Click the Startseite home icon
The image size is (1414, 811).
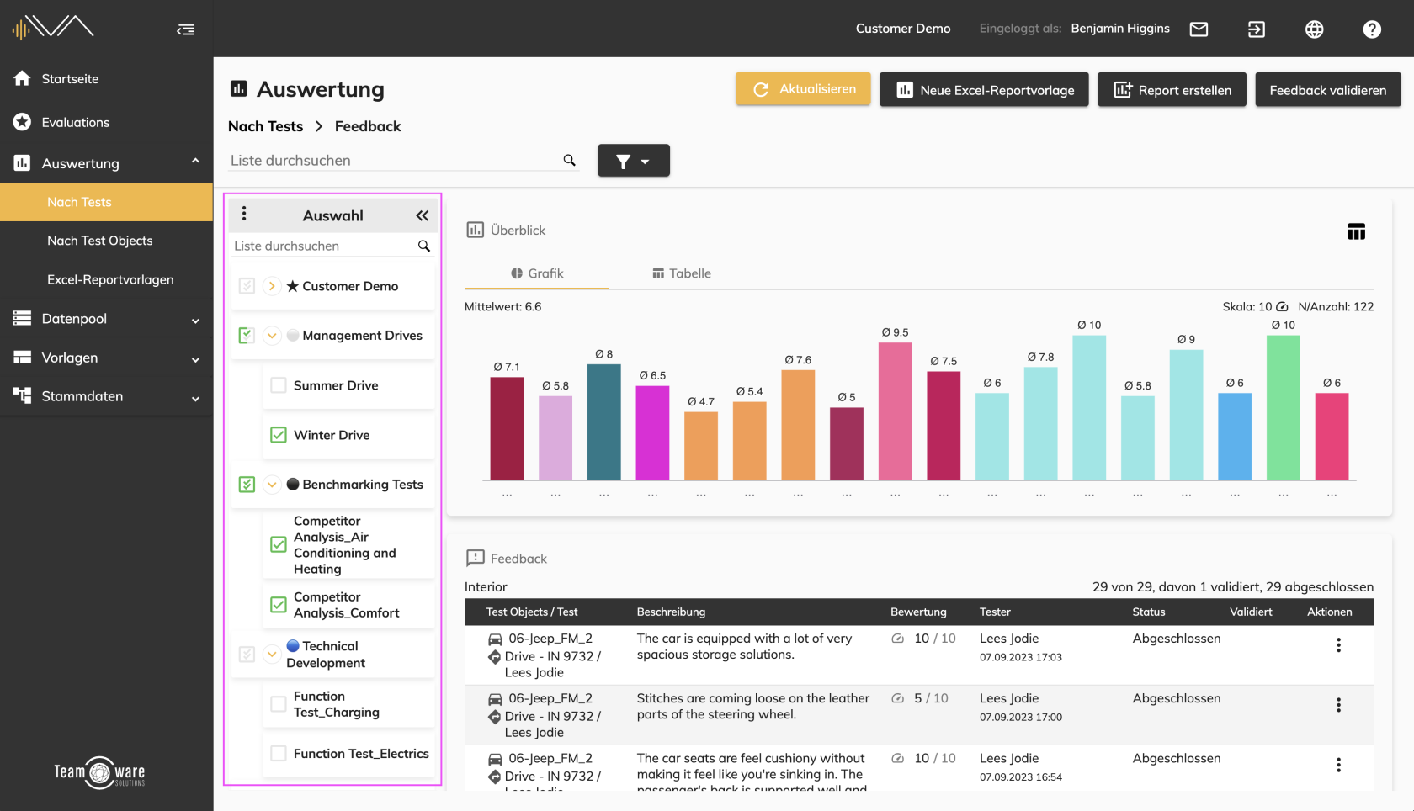(22, 78)
